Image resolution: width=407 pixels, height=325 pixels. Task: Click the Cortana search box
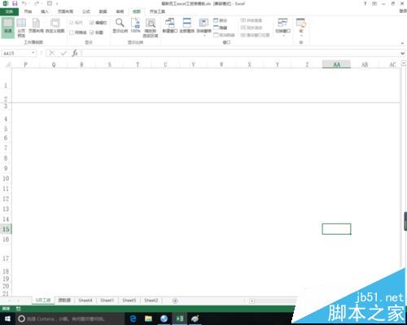pos(70,318)
